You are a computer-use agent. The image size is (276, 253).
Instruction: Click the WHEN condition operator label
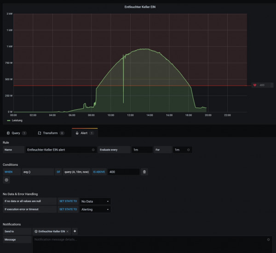(9, 172)
